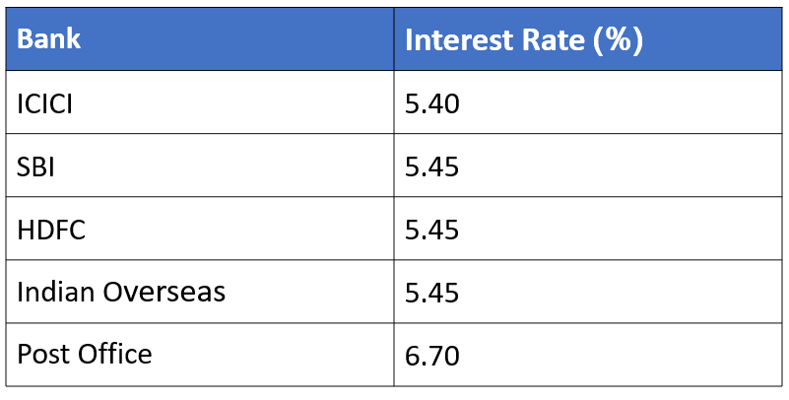The width and height of the screenshot is (789, 400).
Task: Select the 5.45 rate in the SBI row
Action: [431, 167]
